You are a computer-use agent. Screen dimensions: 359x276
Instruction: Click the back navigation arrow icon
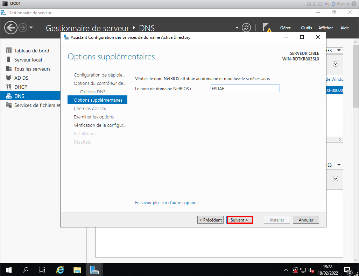(11, 28)
